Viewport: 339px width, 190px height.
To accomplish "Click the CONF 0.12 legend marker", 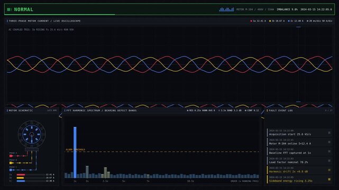I will click(245, 110).
